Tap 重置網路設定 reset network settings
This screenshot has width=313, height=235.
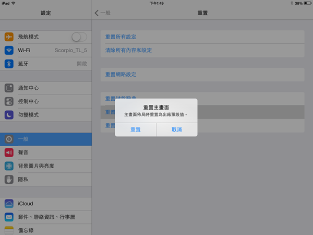tap(202, 75)
